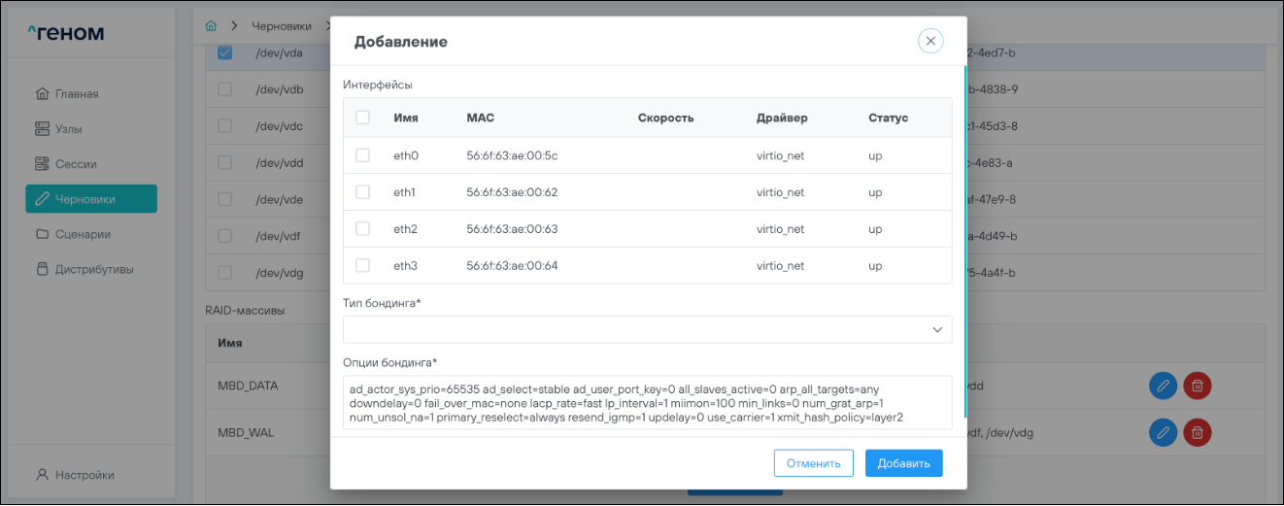The width and height of the screenshot is (1284, 506).
Task: Expand the Тип бондинга dropdown
Action: [647, 329]
